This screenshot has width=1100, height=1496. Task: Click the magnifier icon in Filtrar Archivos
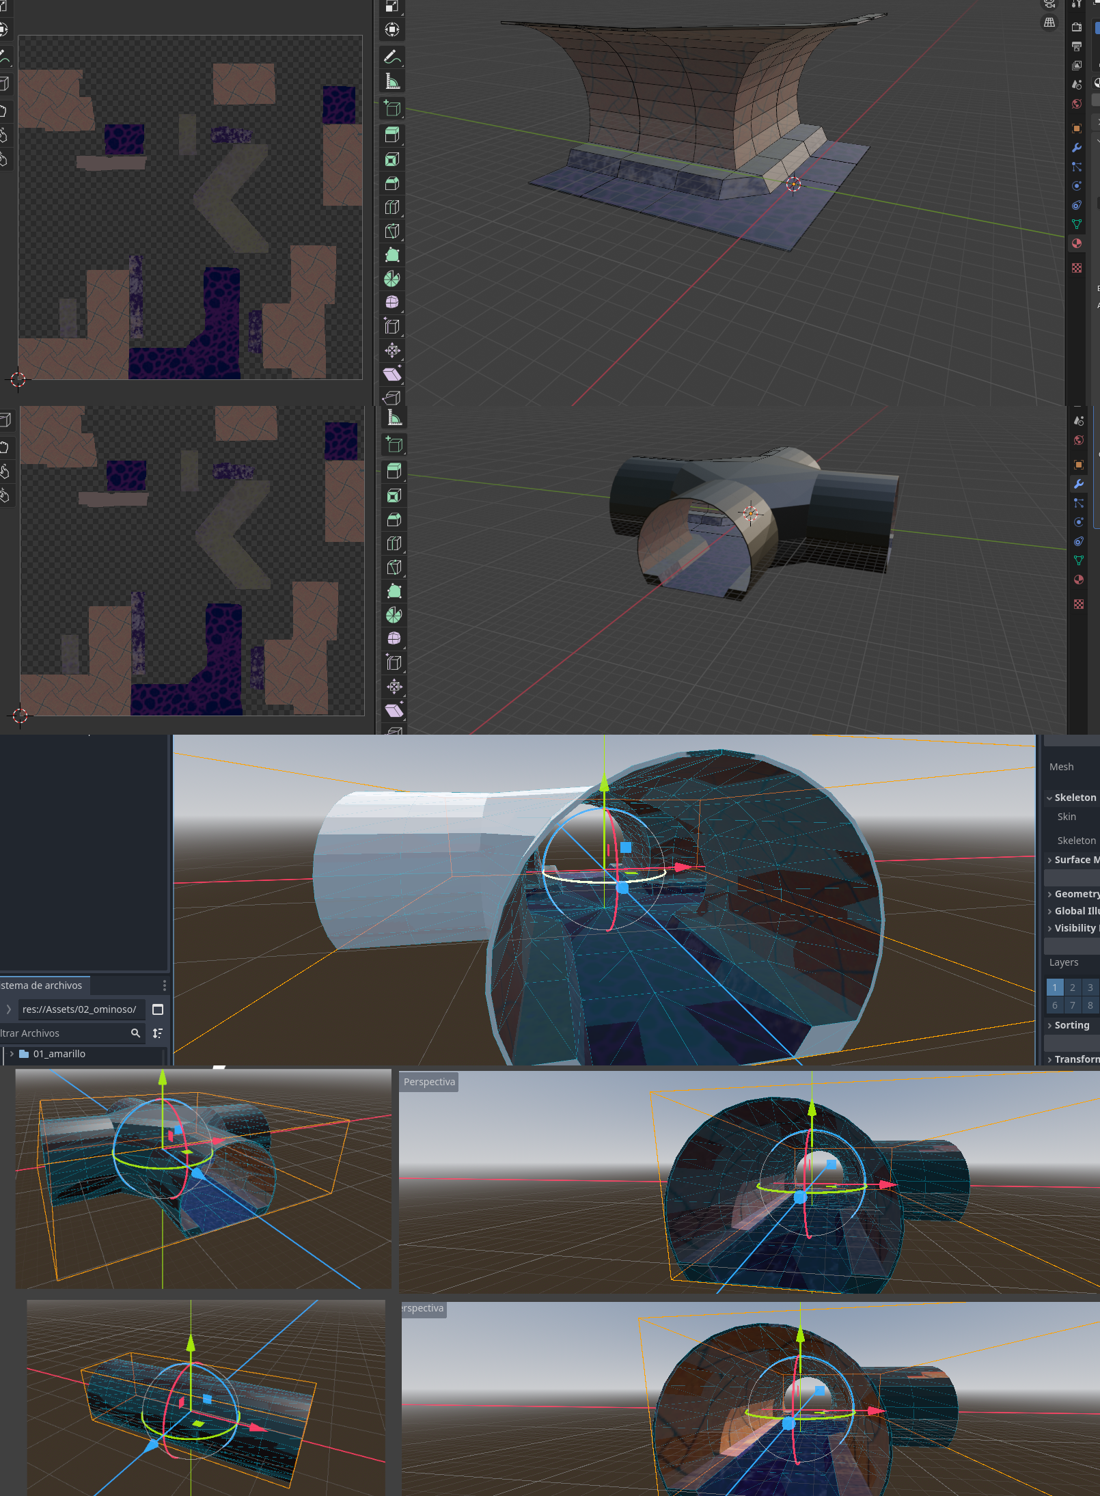point(135,1033)
